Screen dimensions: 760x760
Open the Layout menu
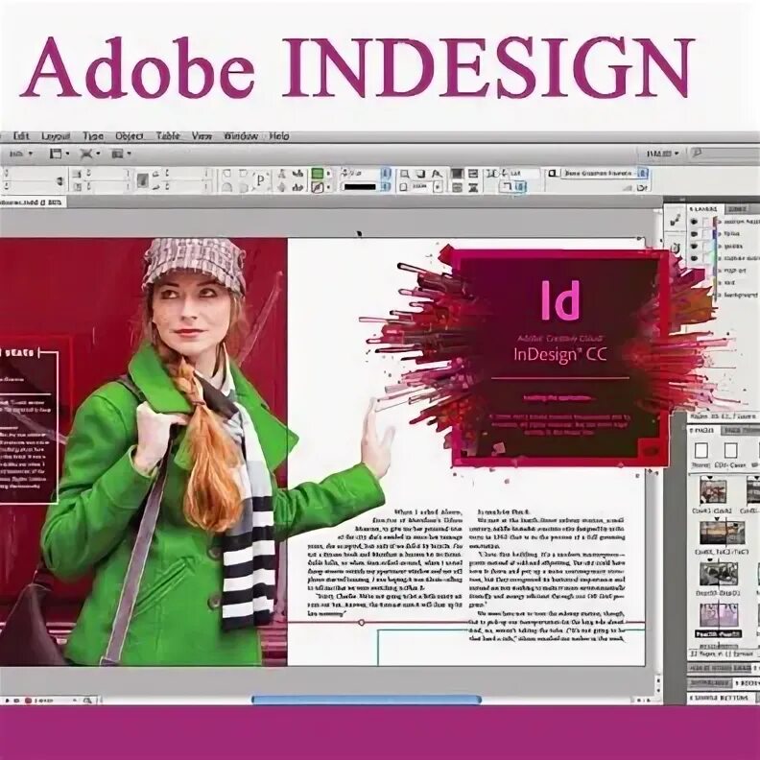click(x=56, y=136)
